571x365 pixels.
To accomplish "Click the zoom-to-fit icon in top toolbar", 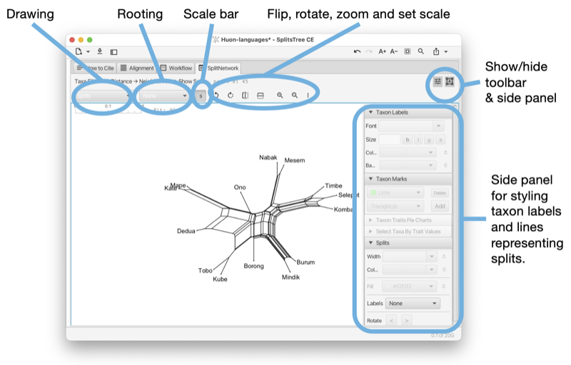I will tap(407, 51).
